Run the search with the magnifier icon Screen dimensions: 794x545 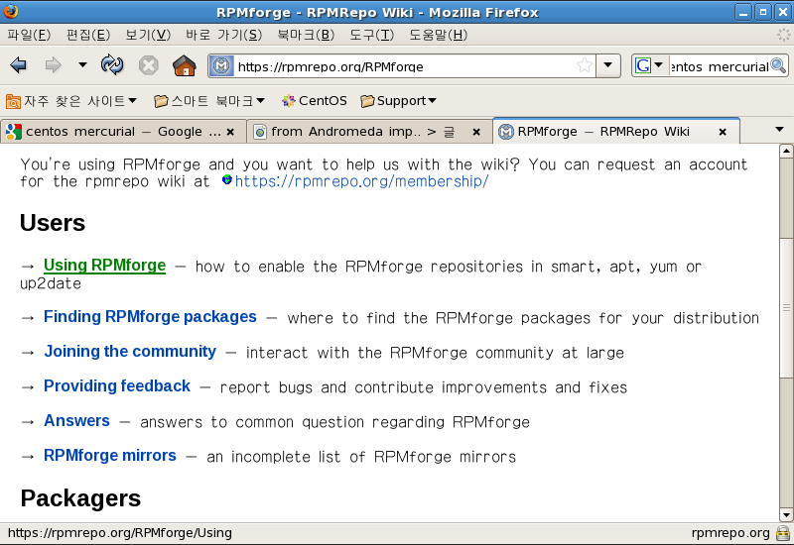778,65
